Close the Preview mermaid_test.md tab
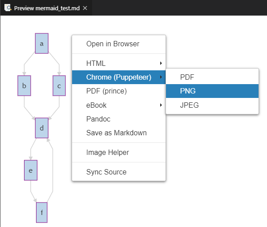The image size is (267, 227). [85, 8]
